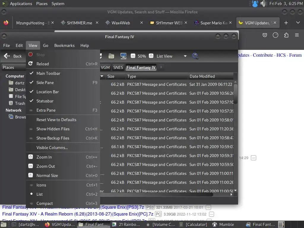Open the Places side pane selector
Screen dimensions: 304x228
[x=14, y=67]
